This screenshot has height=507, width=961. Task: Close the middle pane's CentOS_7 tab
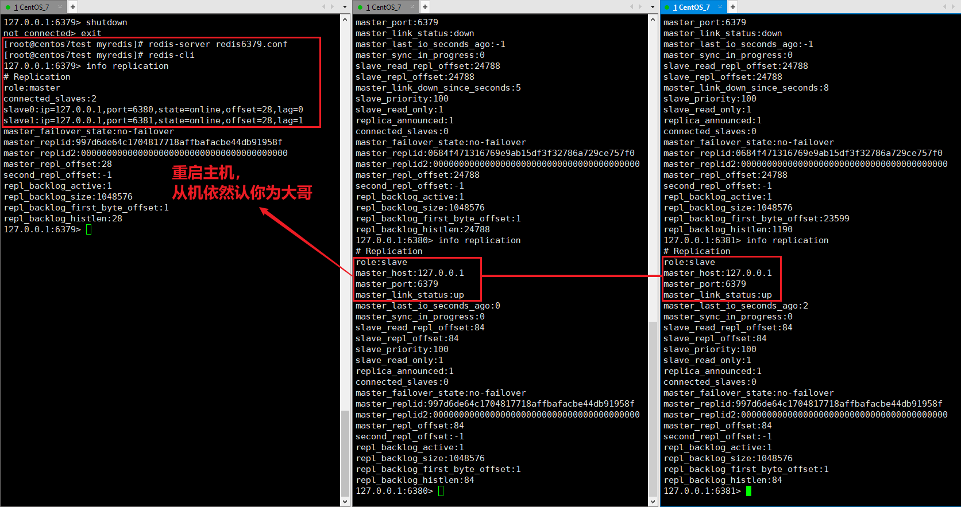coord(412,7)
